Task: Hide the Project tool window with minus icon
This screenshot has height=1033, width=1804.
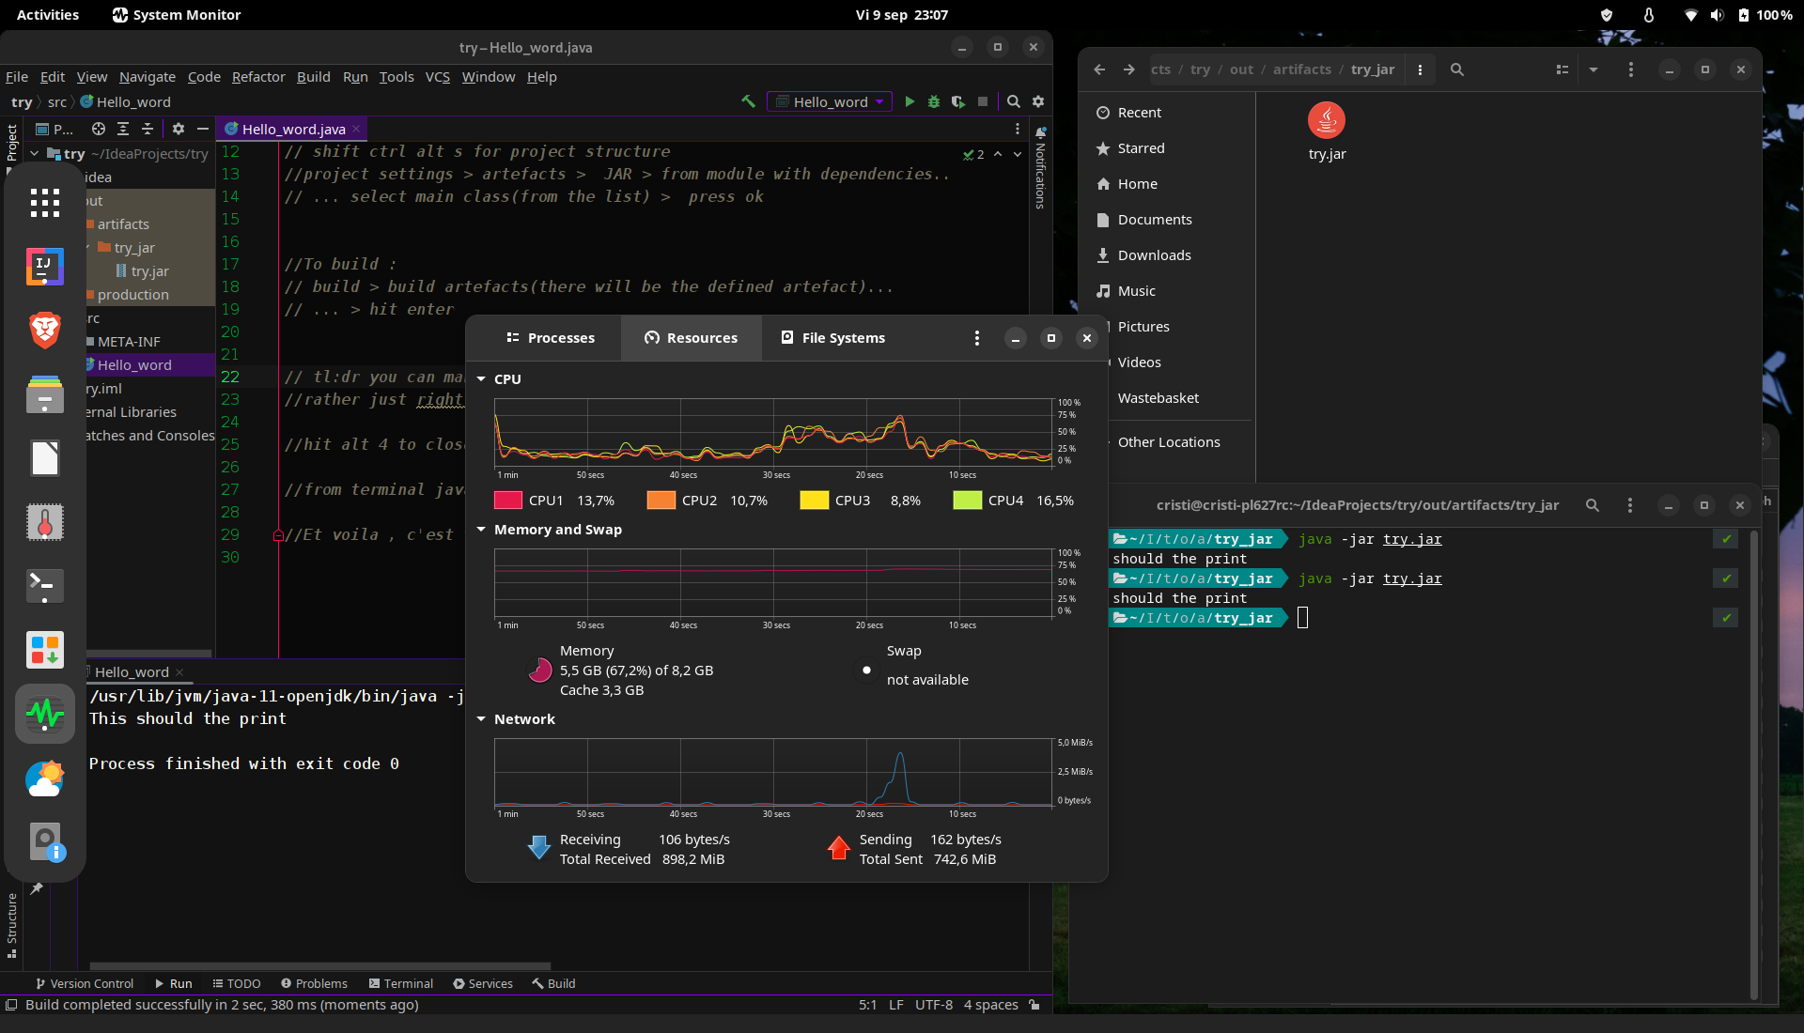Action: (203, 129)
